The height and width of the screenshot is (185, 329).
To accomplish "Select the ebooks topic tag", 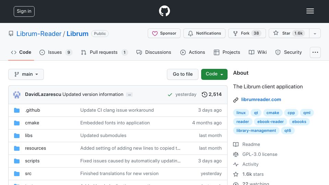I will [299, 122].
